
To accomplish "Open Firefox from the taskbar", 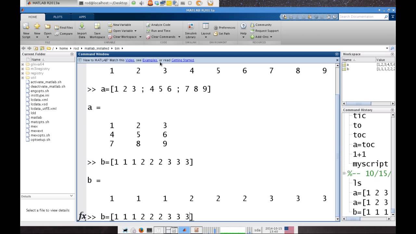I will pyautogui.click(x=141, y=230).
